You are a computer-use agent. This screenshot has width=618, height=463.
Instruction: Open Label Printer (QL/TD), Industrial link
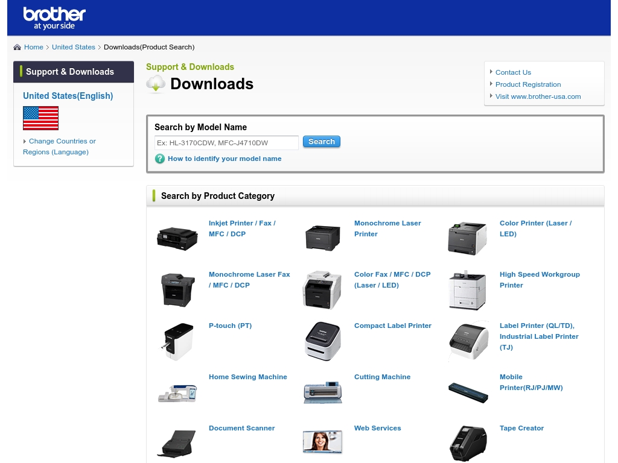pyautogui.click(x=539, y=336)
